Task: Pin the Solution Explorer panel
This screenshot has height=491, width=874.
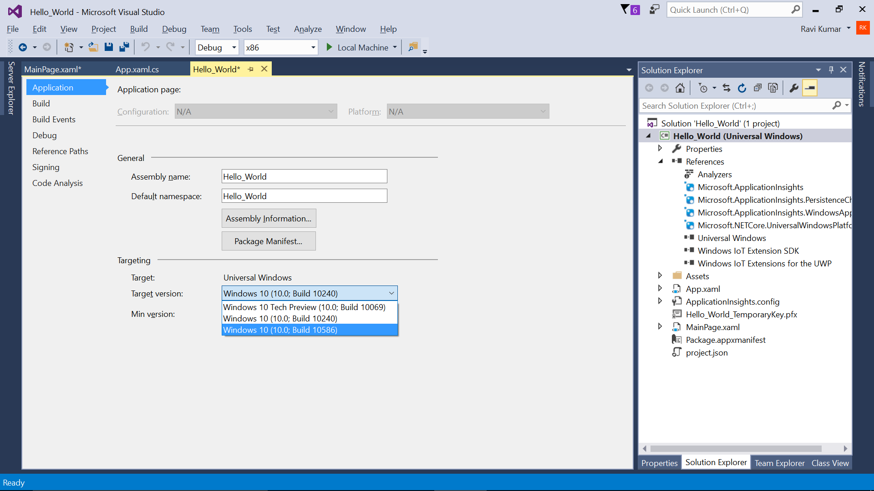Action: coord(831,70)
